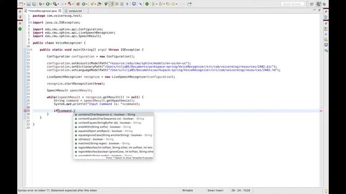Select isEmpty() proposal
Viewport: 346px width, 194px height.
click(x=114, y=139)
